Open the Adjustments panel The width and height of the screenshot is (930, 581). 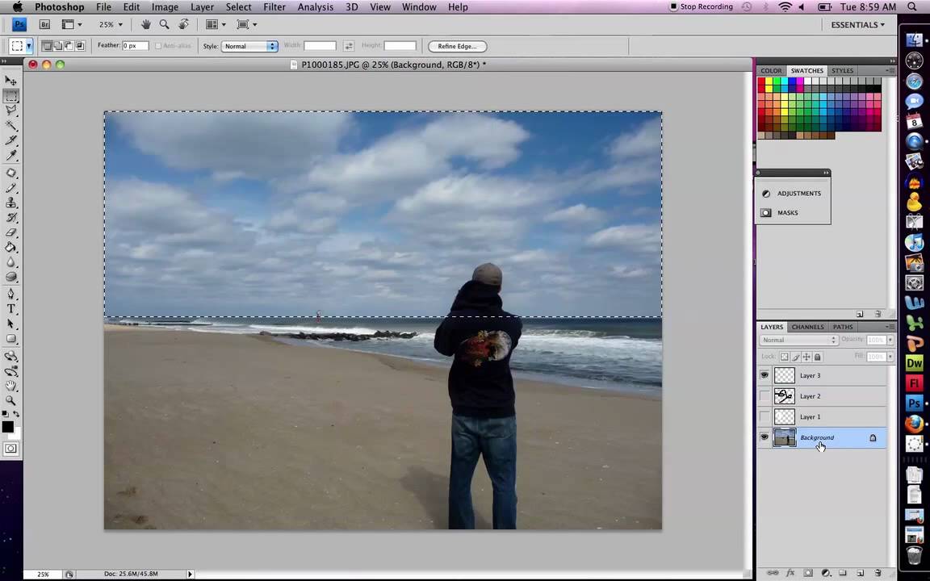tap(798, 193)
